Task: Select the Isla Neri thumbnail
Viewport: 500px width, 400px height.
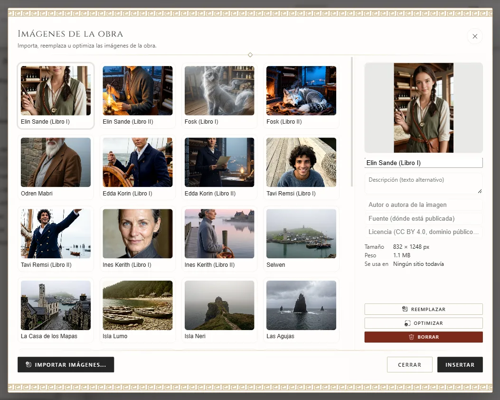Action: (x=219, y=310)
